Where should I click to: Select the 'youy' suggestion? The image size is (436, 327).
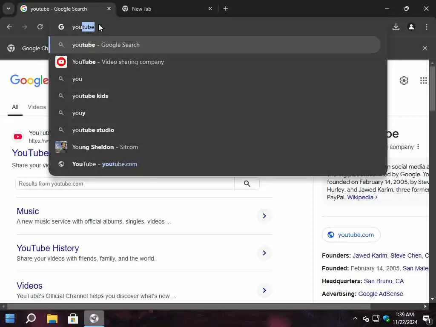(215, 113)
